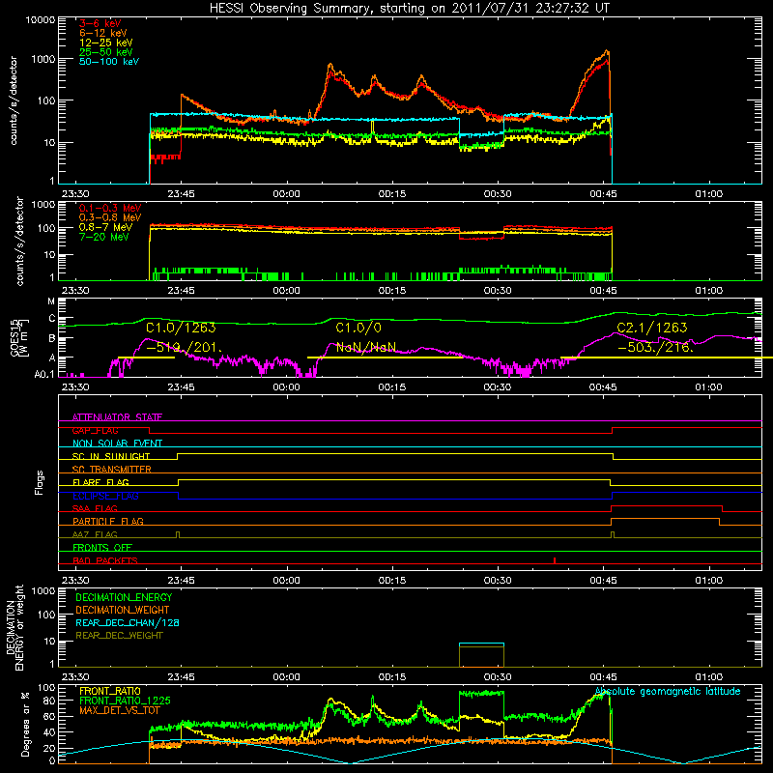Click the vertical 'Flags' axis label
The height and width of the screenshot is (773, 773).
pos(40,482)
